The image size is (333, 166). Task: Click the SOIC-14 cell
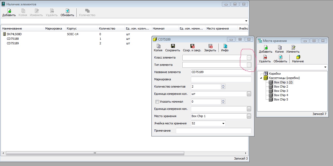point(73,34)
